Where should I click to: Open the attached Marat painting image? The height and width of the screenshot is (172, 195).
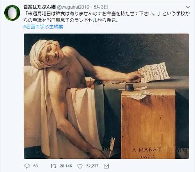[106, 96]
